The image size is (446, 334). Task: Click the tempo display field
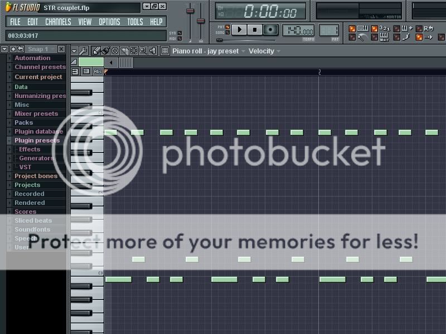coord(298,30)
